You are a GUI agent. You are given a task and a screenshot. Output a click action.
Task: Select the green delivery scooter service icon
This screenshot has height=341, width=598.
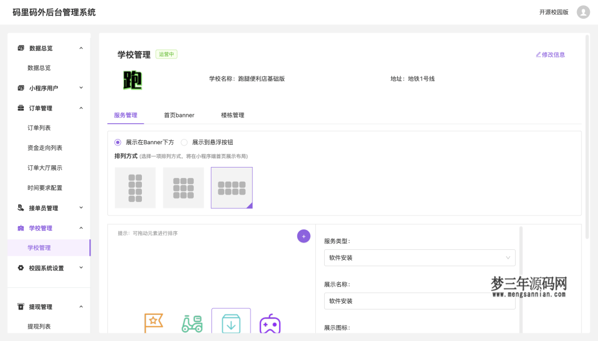192,323
